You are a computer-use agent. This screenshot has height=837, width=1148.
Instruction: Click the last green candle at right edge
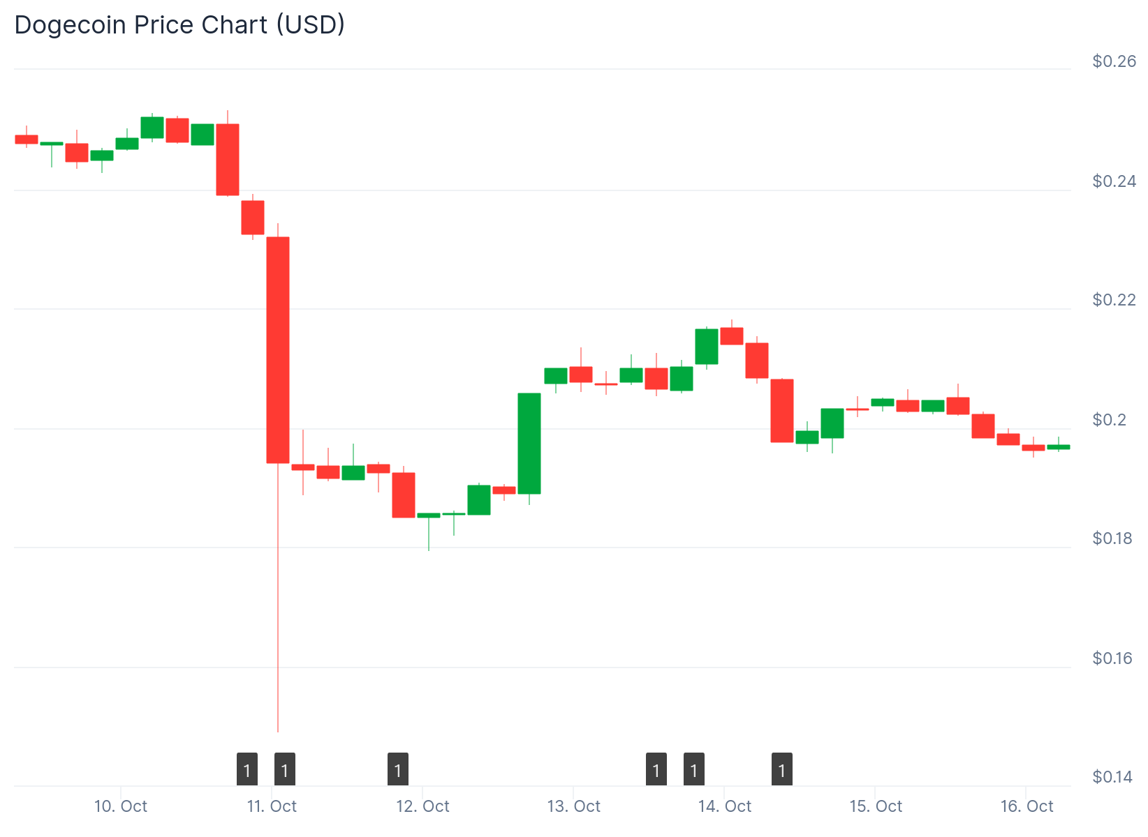[1059, 447]
